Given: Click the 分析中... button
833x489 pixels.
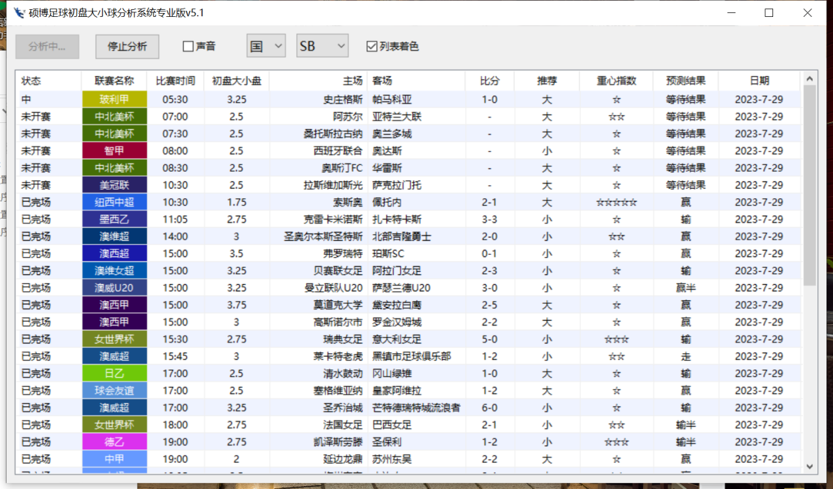Looking at the screenshot, I should click(x=48, y=46).
